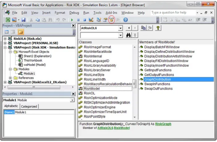Click the Redo arrow icon
Screen dimensions: 217x142
coord(64,20)
